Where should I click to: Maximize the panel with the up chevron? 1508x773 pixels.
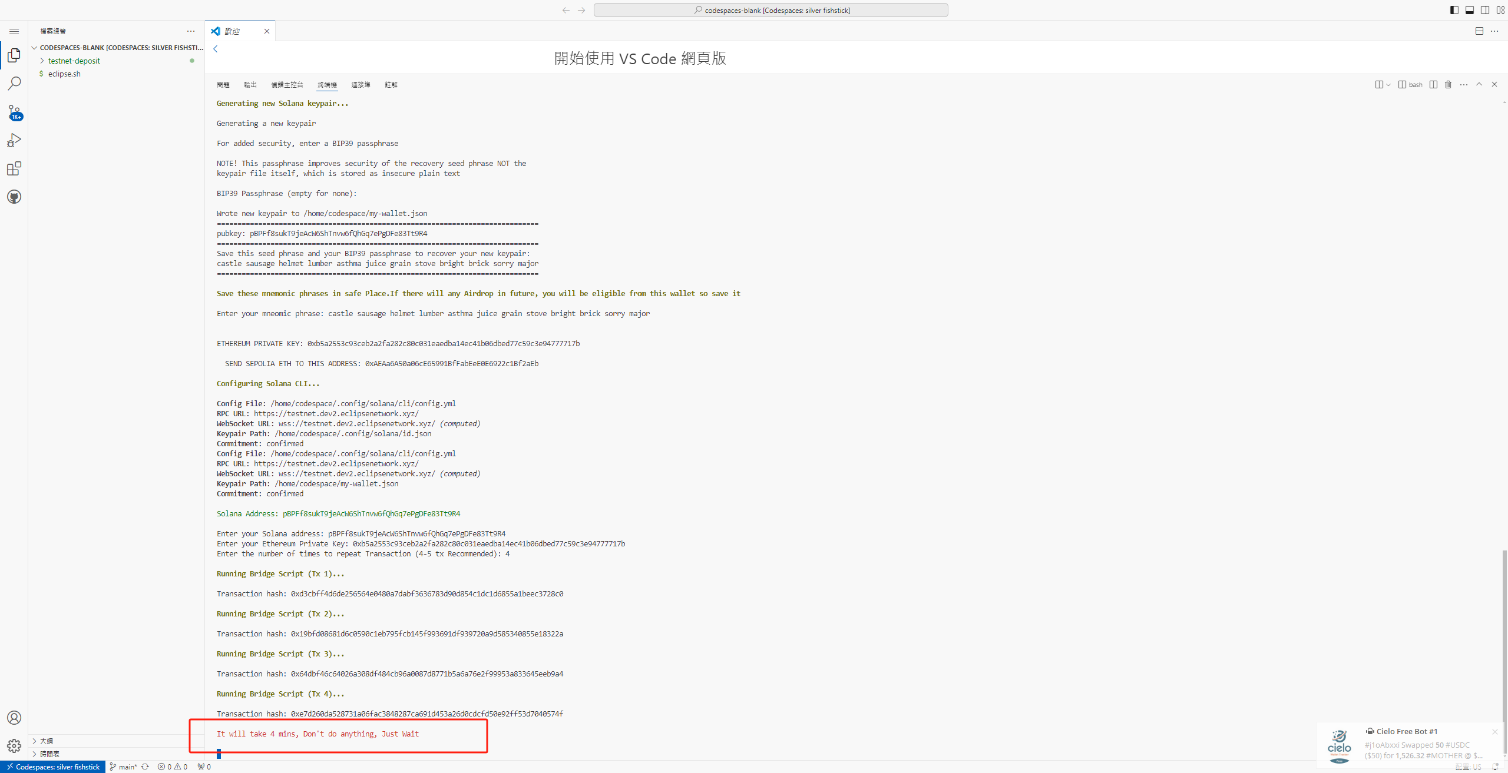tap(1479, 85)
